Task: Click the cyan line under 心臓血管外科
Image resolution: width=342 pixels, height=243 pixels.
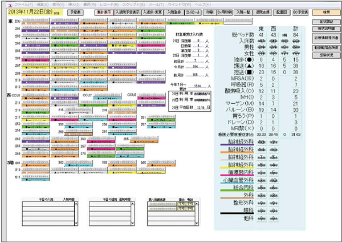Action: point(237,183)
